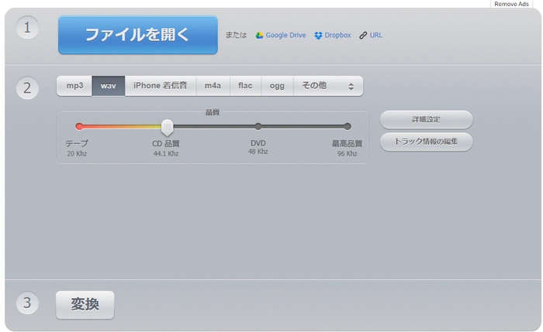
Task: Set quality slider to DVD 48 kHz point
Action: tap(258, 126)
